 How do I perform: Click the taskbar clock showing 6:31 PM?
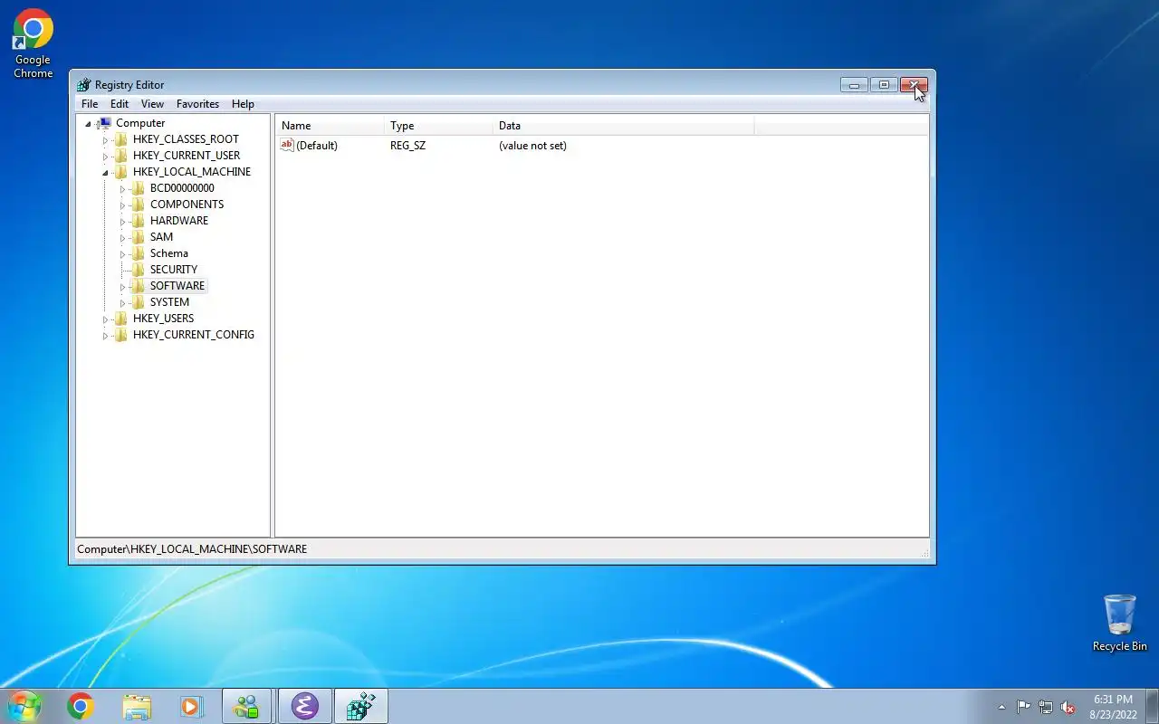1113,707
